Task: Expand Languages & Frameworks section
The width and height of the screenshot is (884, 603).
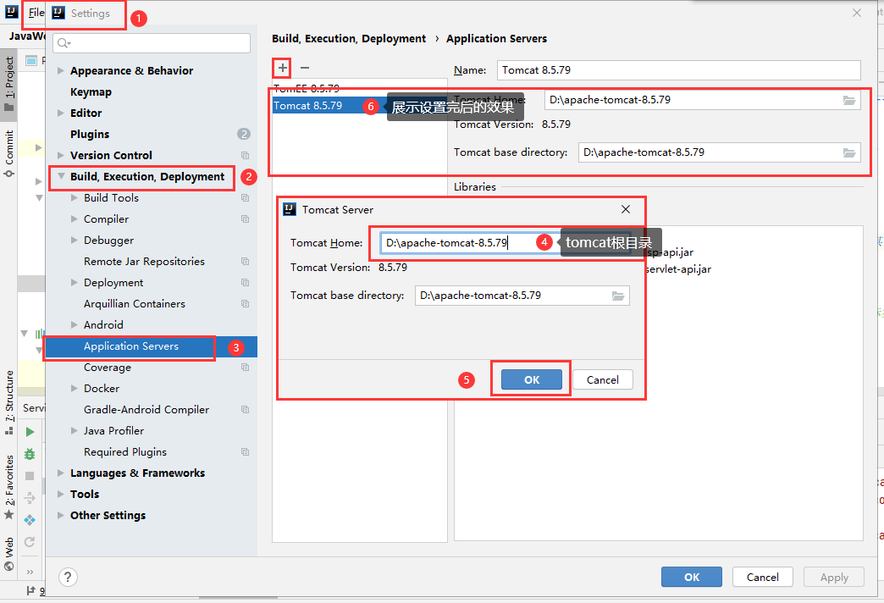Action: coord(60,473)
